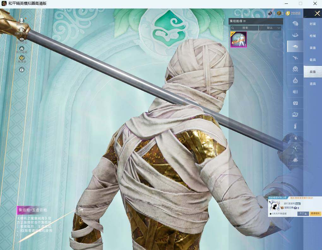The image size is (322, 250).
Task: Click the black-gold token currency icon
Action: [279, 13]
